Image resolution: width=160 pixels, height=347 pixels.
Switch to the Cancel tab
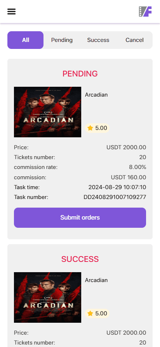(x=135, y=40)
